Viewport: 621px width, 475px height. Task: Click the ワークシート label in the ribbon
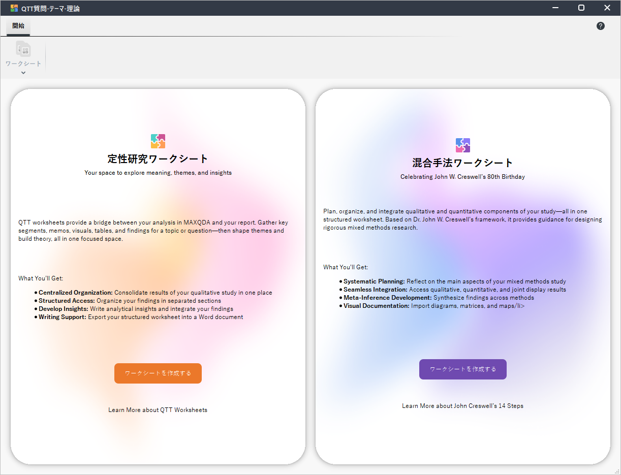coord(23,64)
